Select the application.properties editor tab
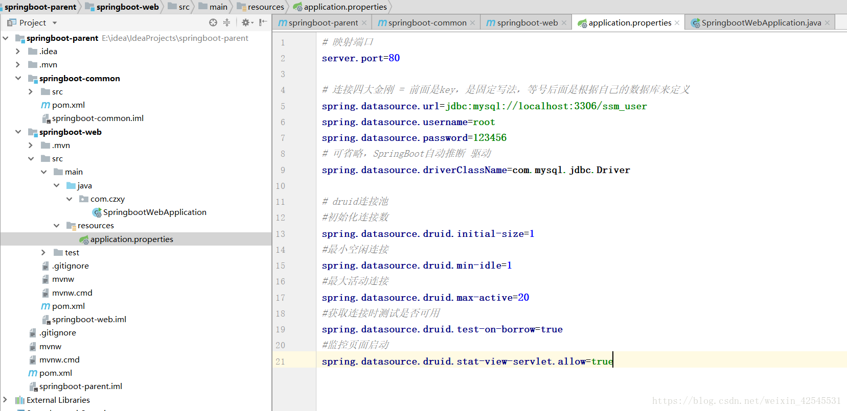Screen dimensions: 847x411 click(630, 23)
